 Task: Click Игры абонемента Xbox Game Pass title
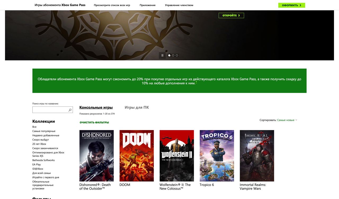click(x=60, y=5)
